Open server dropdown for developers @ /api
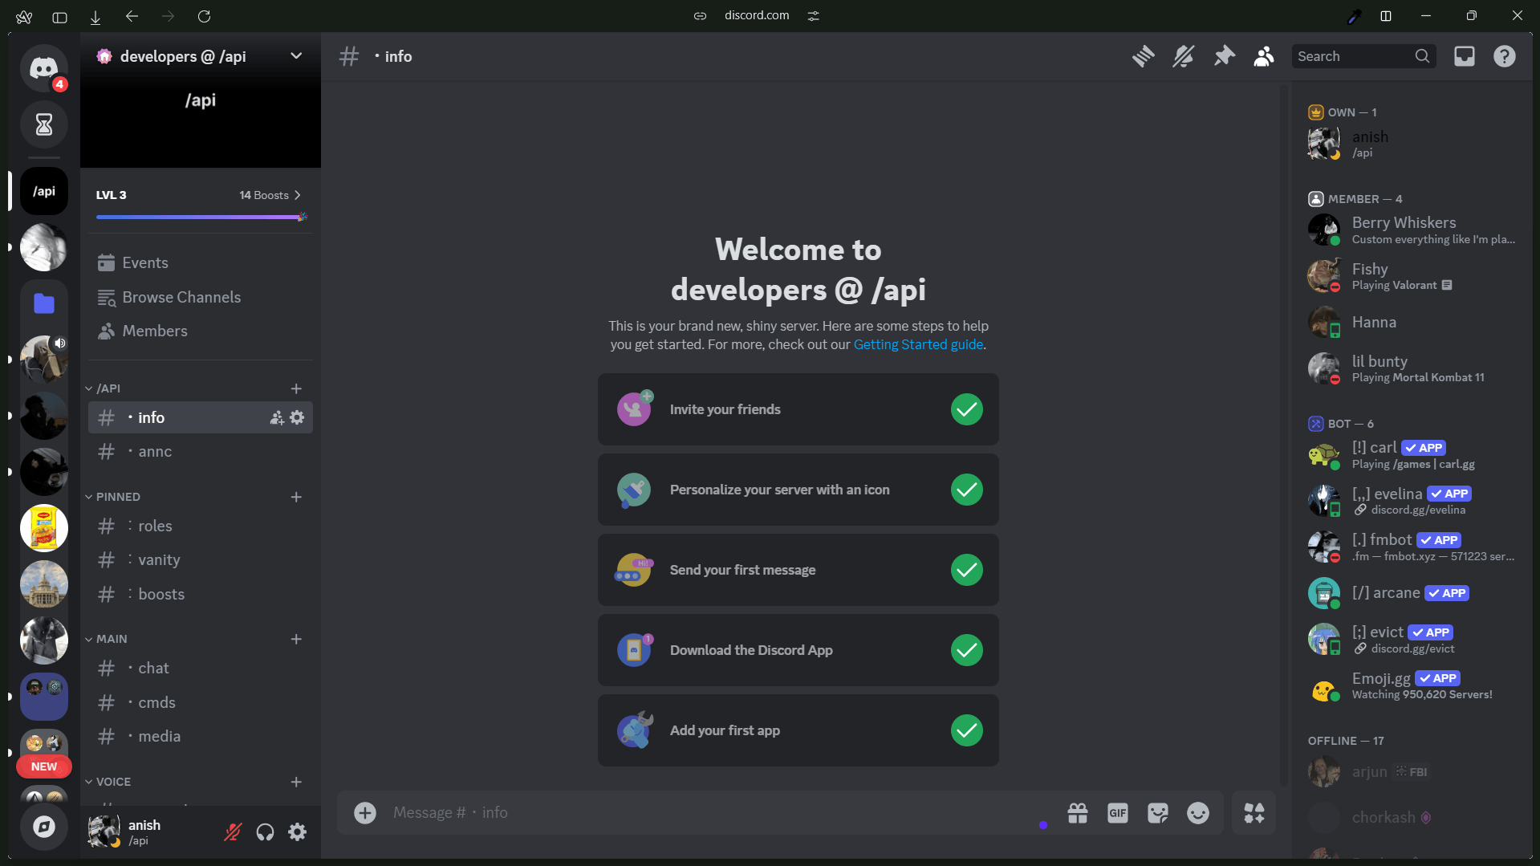Image resolution: width=1540 pixels, height=866 pixels. pyautogui.click(x=296, y=56)
